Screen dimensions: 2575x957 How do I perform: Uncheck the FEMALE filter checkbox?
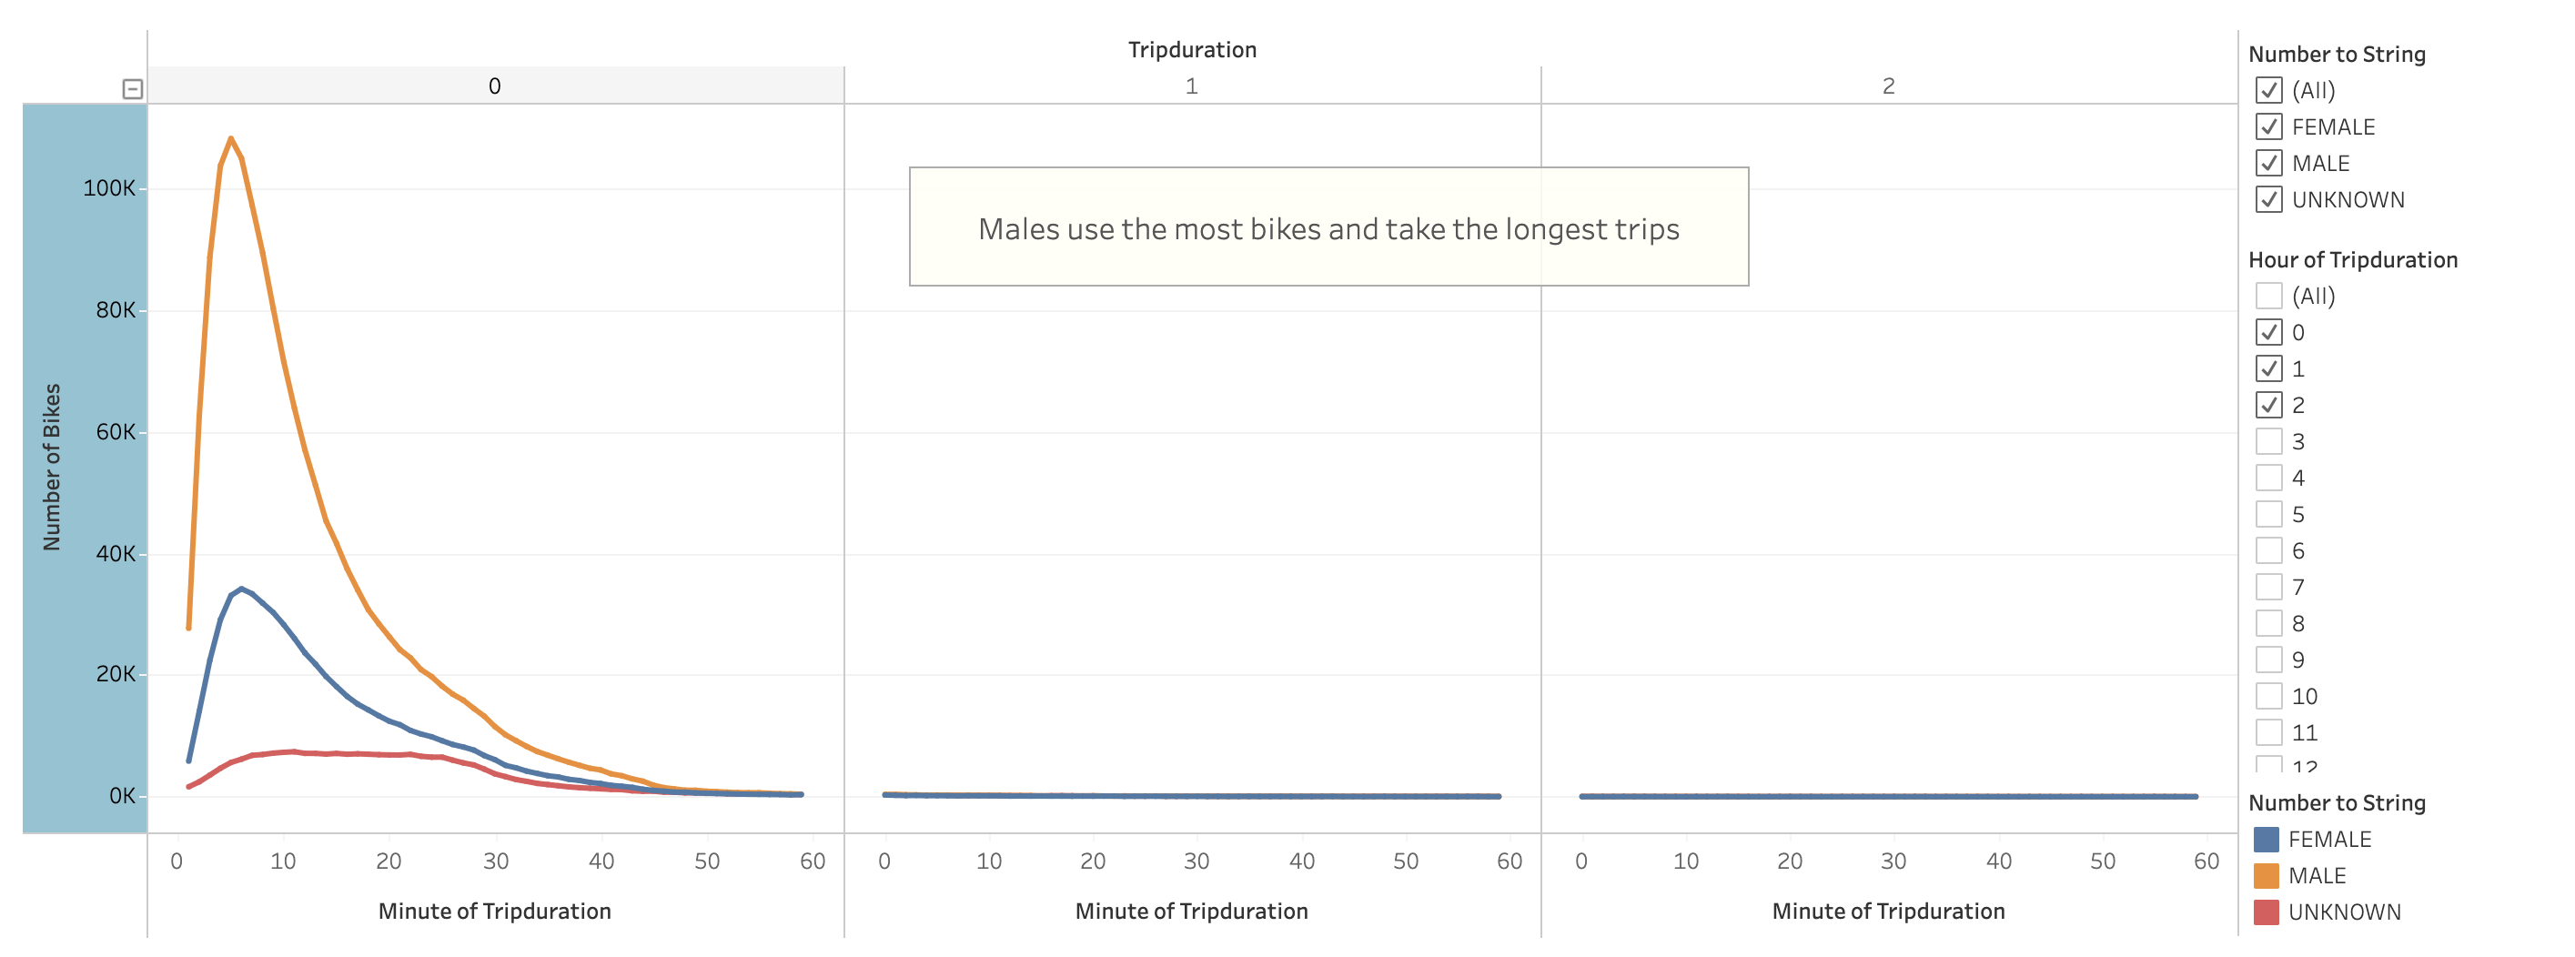click(2272, 126)
